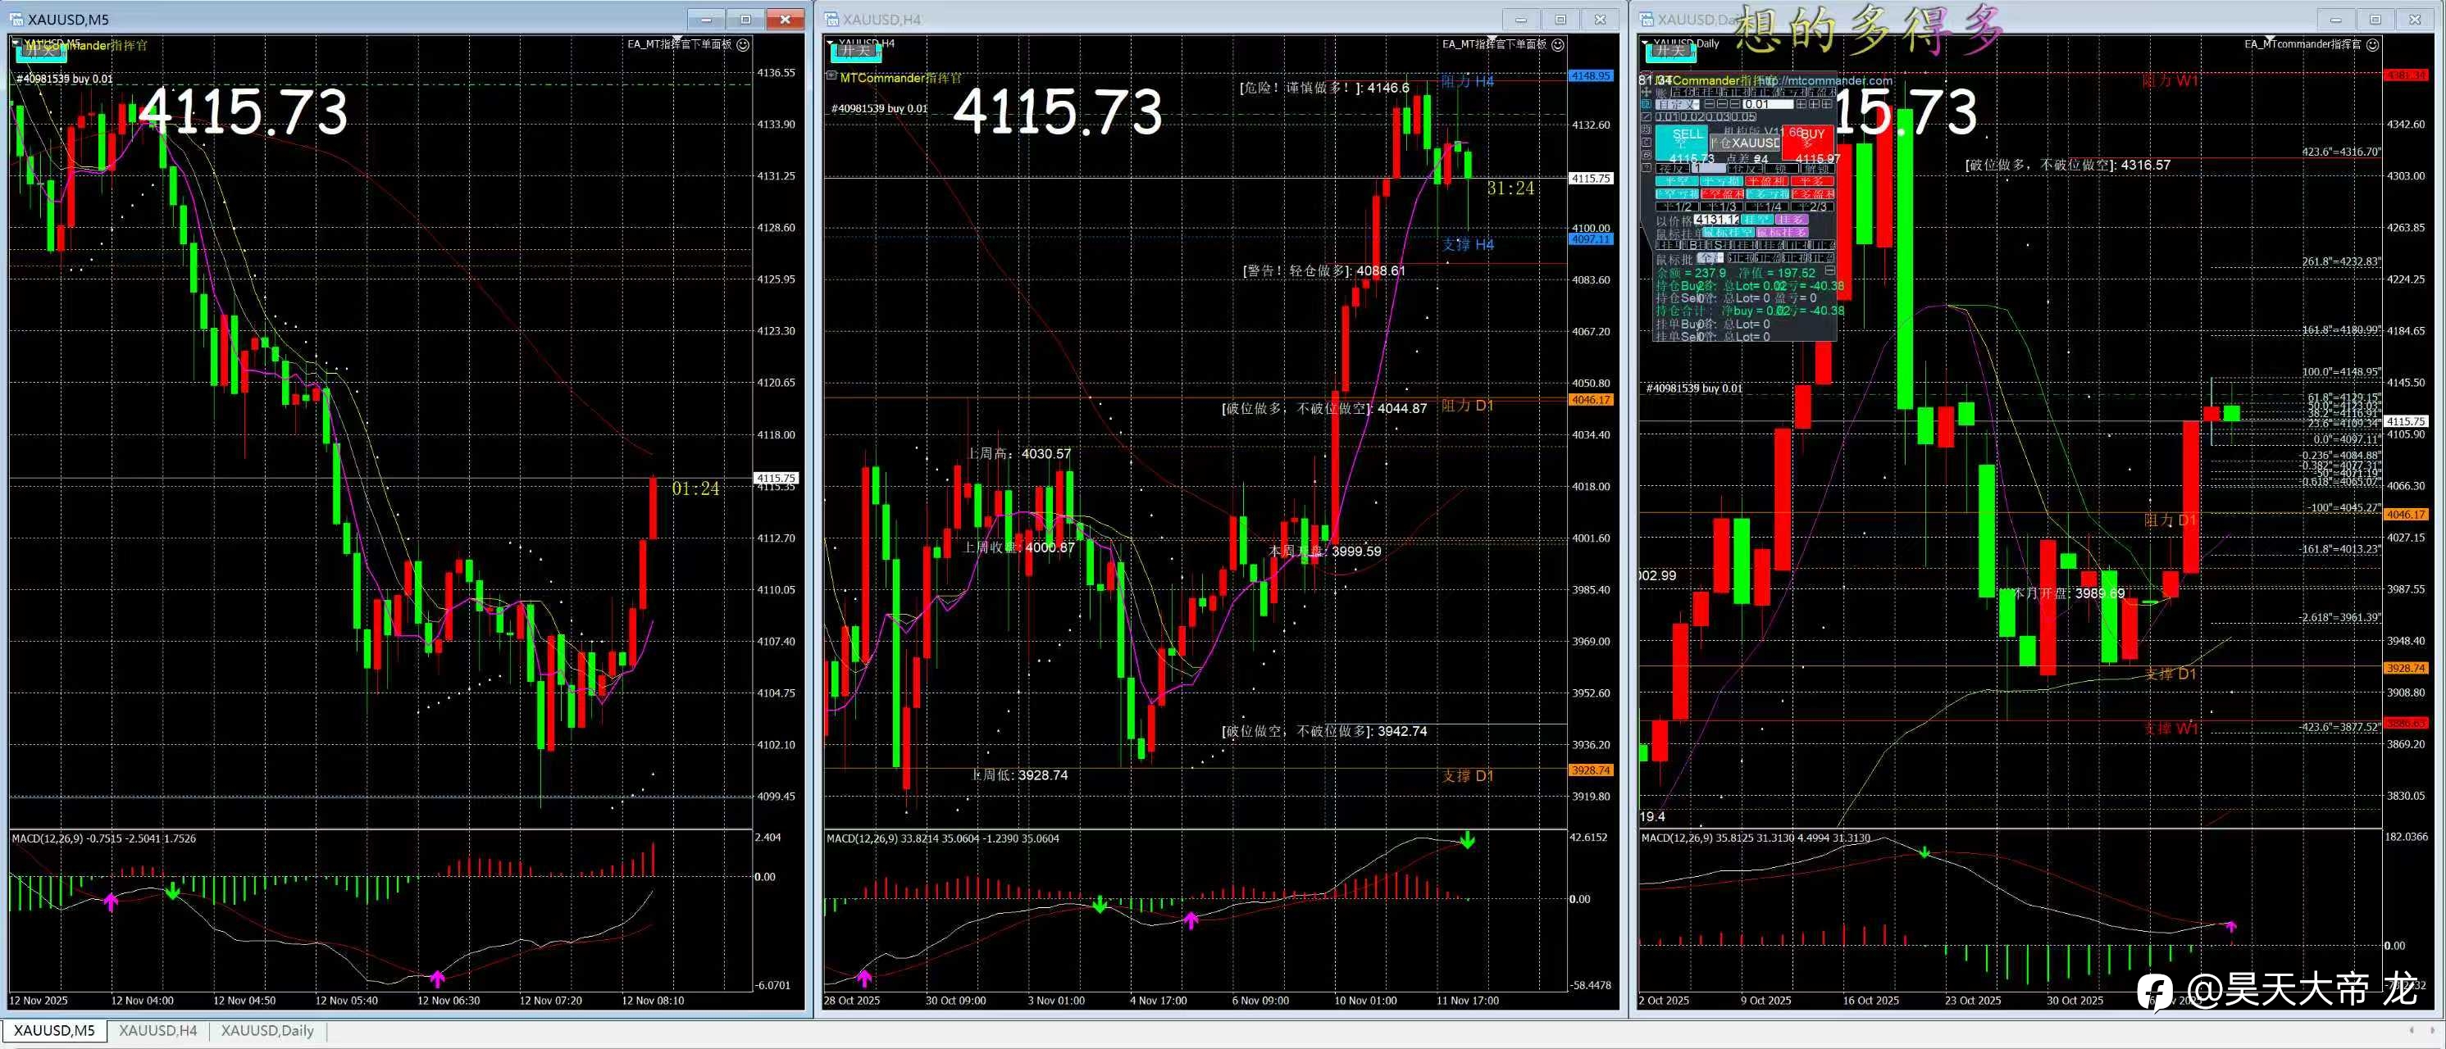Image resolution: width=2446 pixels, height=1049 pixels.
Task: Click the XAUUSD,M5 window title icon
Action: (x=16, y=19)
